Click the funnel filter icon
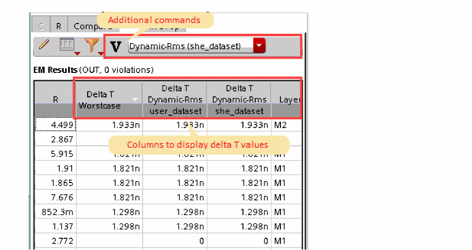The height and width of the screenshot is (250, 472). pyautogui.click(x=92, y=45)
